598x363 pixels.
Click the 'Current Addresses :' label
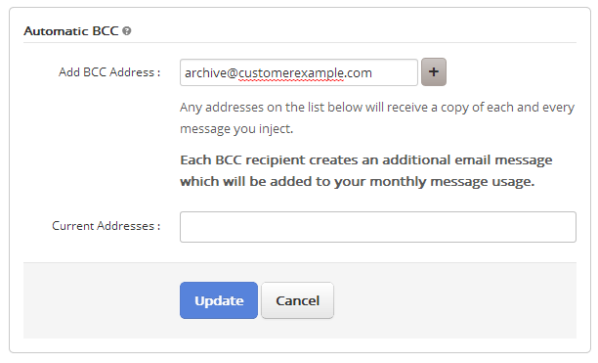(107, 226)
